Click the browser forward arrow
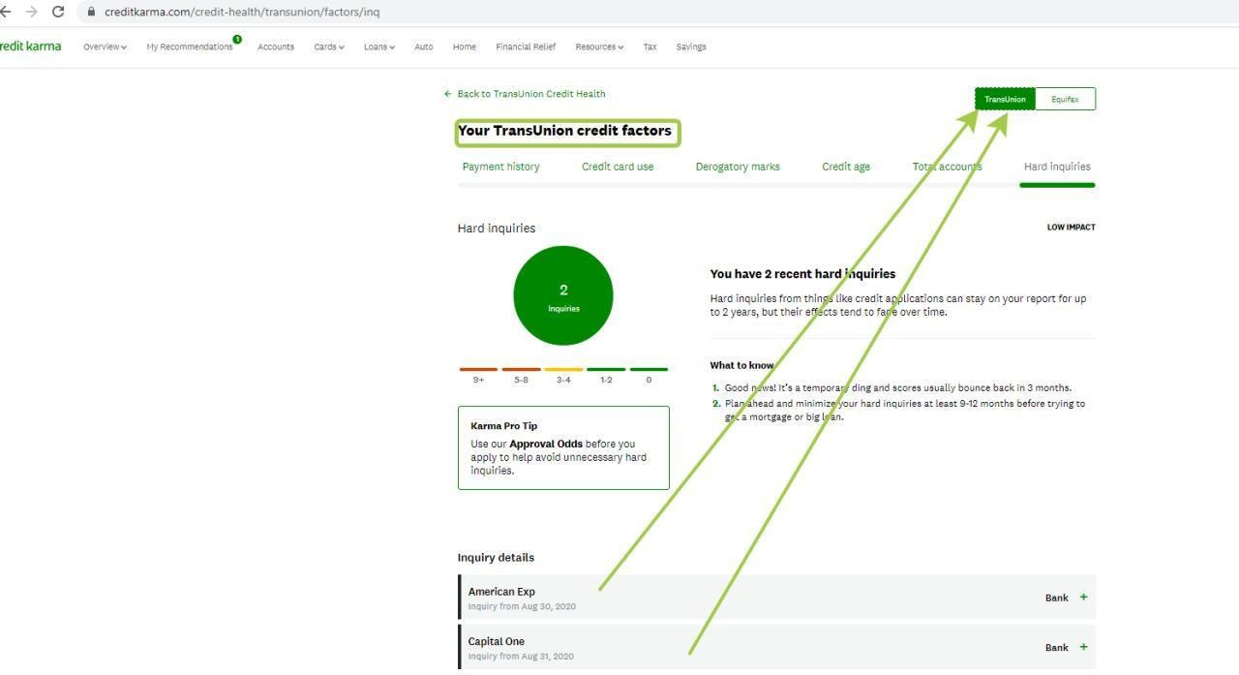 [x=32, y=12]
